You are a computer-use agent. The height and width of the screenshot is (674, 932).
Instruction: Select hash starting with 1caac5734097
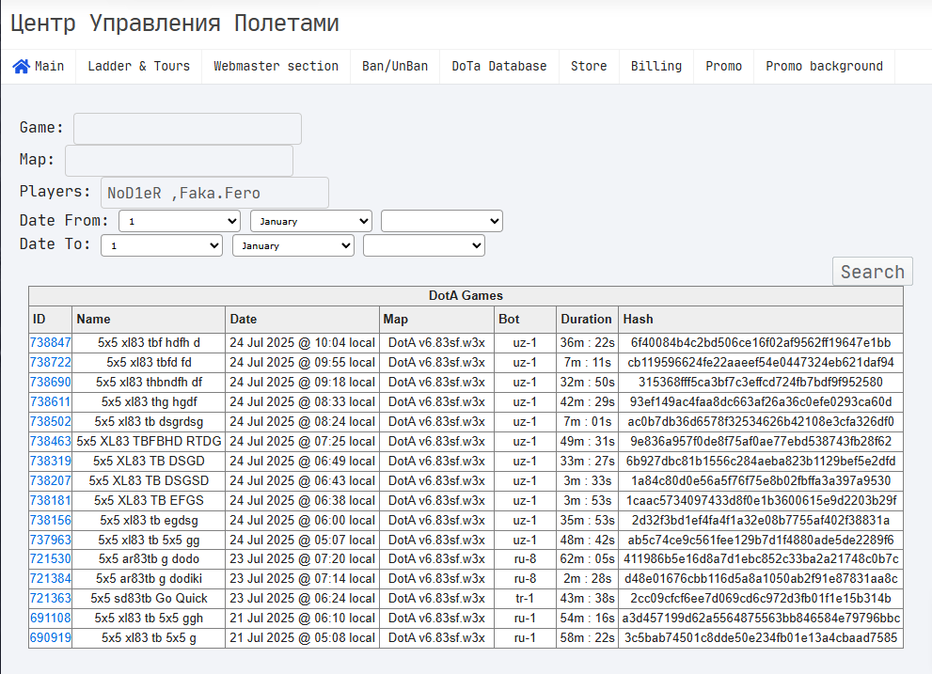tap(761, 500)
